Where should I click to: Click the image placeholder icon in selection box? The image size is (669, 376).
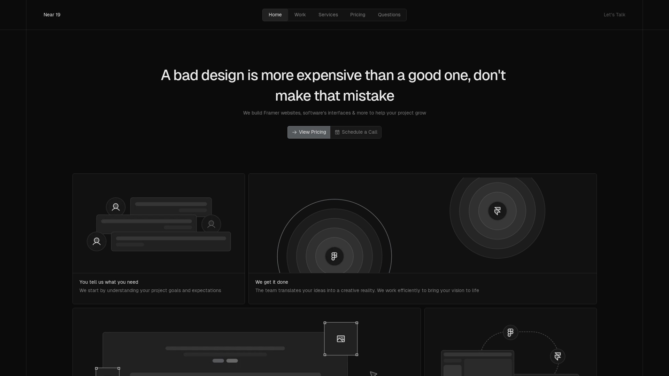(341, 339)
